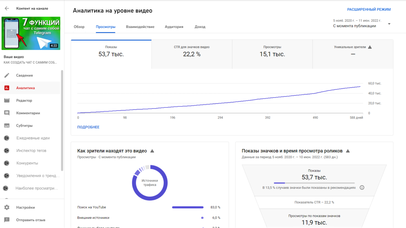Image resolution: width=406 pixels, height=228 pixels.
Task: Open the date range dropdown arrow
Action: pyautogui.click(x=389, y=24)
